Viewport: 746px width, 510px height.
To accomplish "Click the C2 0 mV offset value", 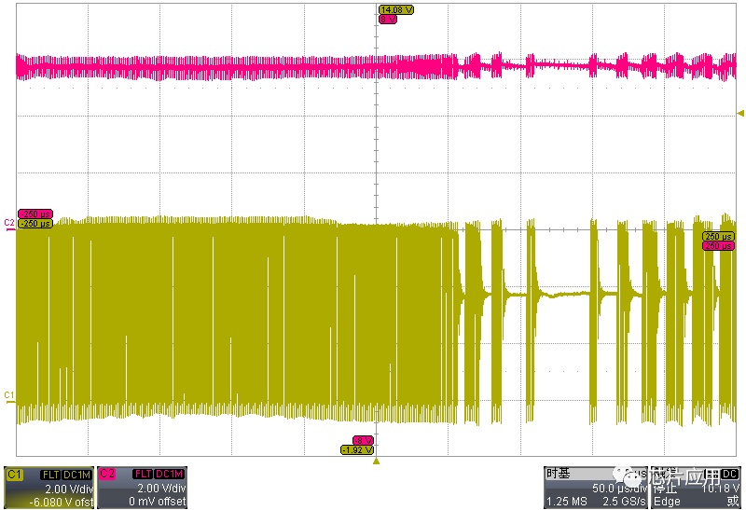I will tap(159, 502).
